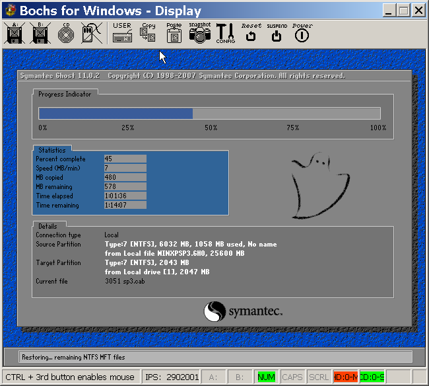Screen dimensions: 429x386
Task: Click the 50% progress label
Action: point(211,128)
